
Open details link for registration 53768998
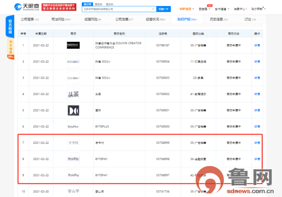[x=257, y=159]
